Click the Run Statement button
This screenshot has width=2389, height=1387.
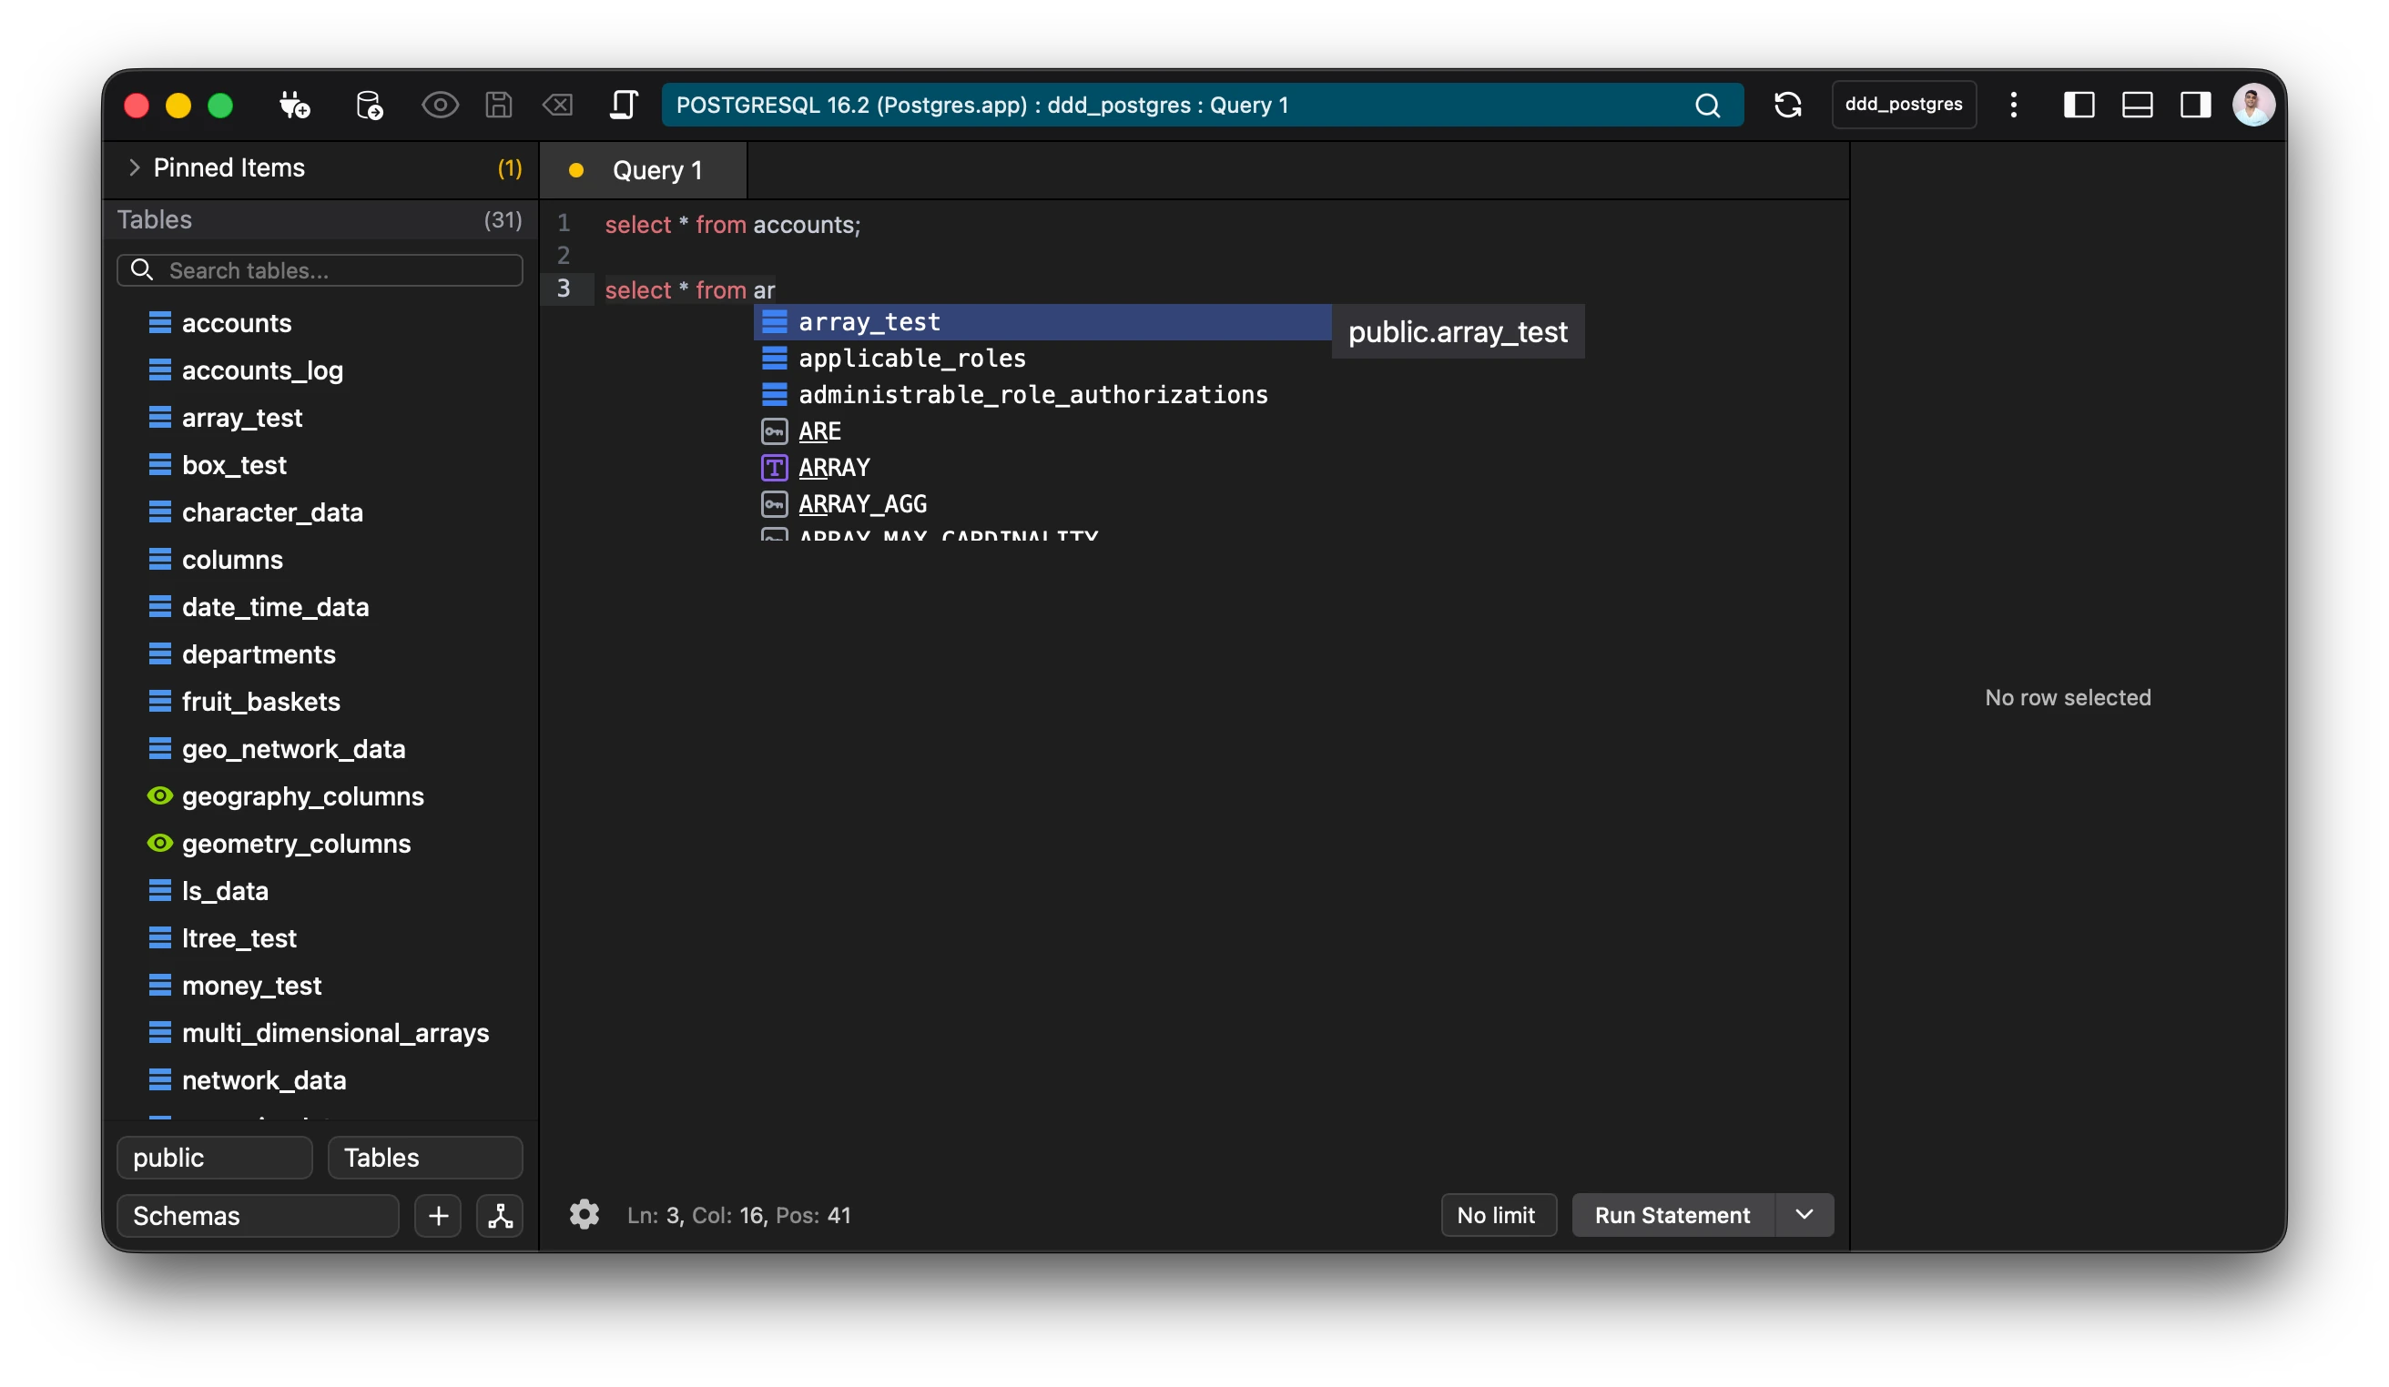pyautogui.click(x=1672, y=1215)
